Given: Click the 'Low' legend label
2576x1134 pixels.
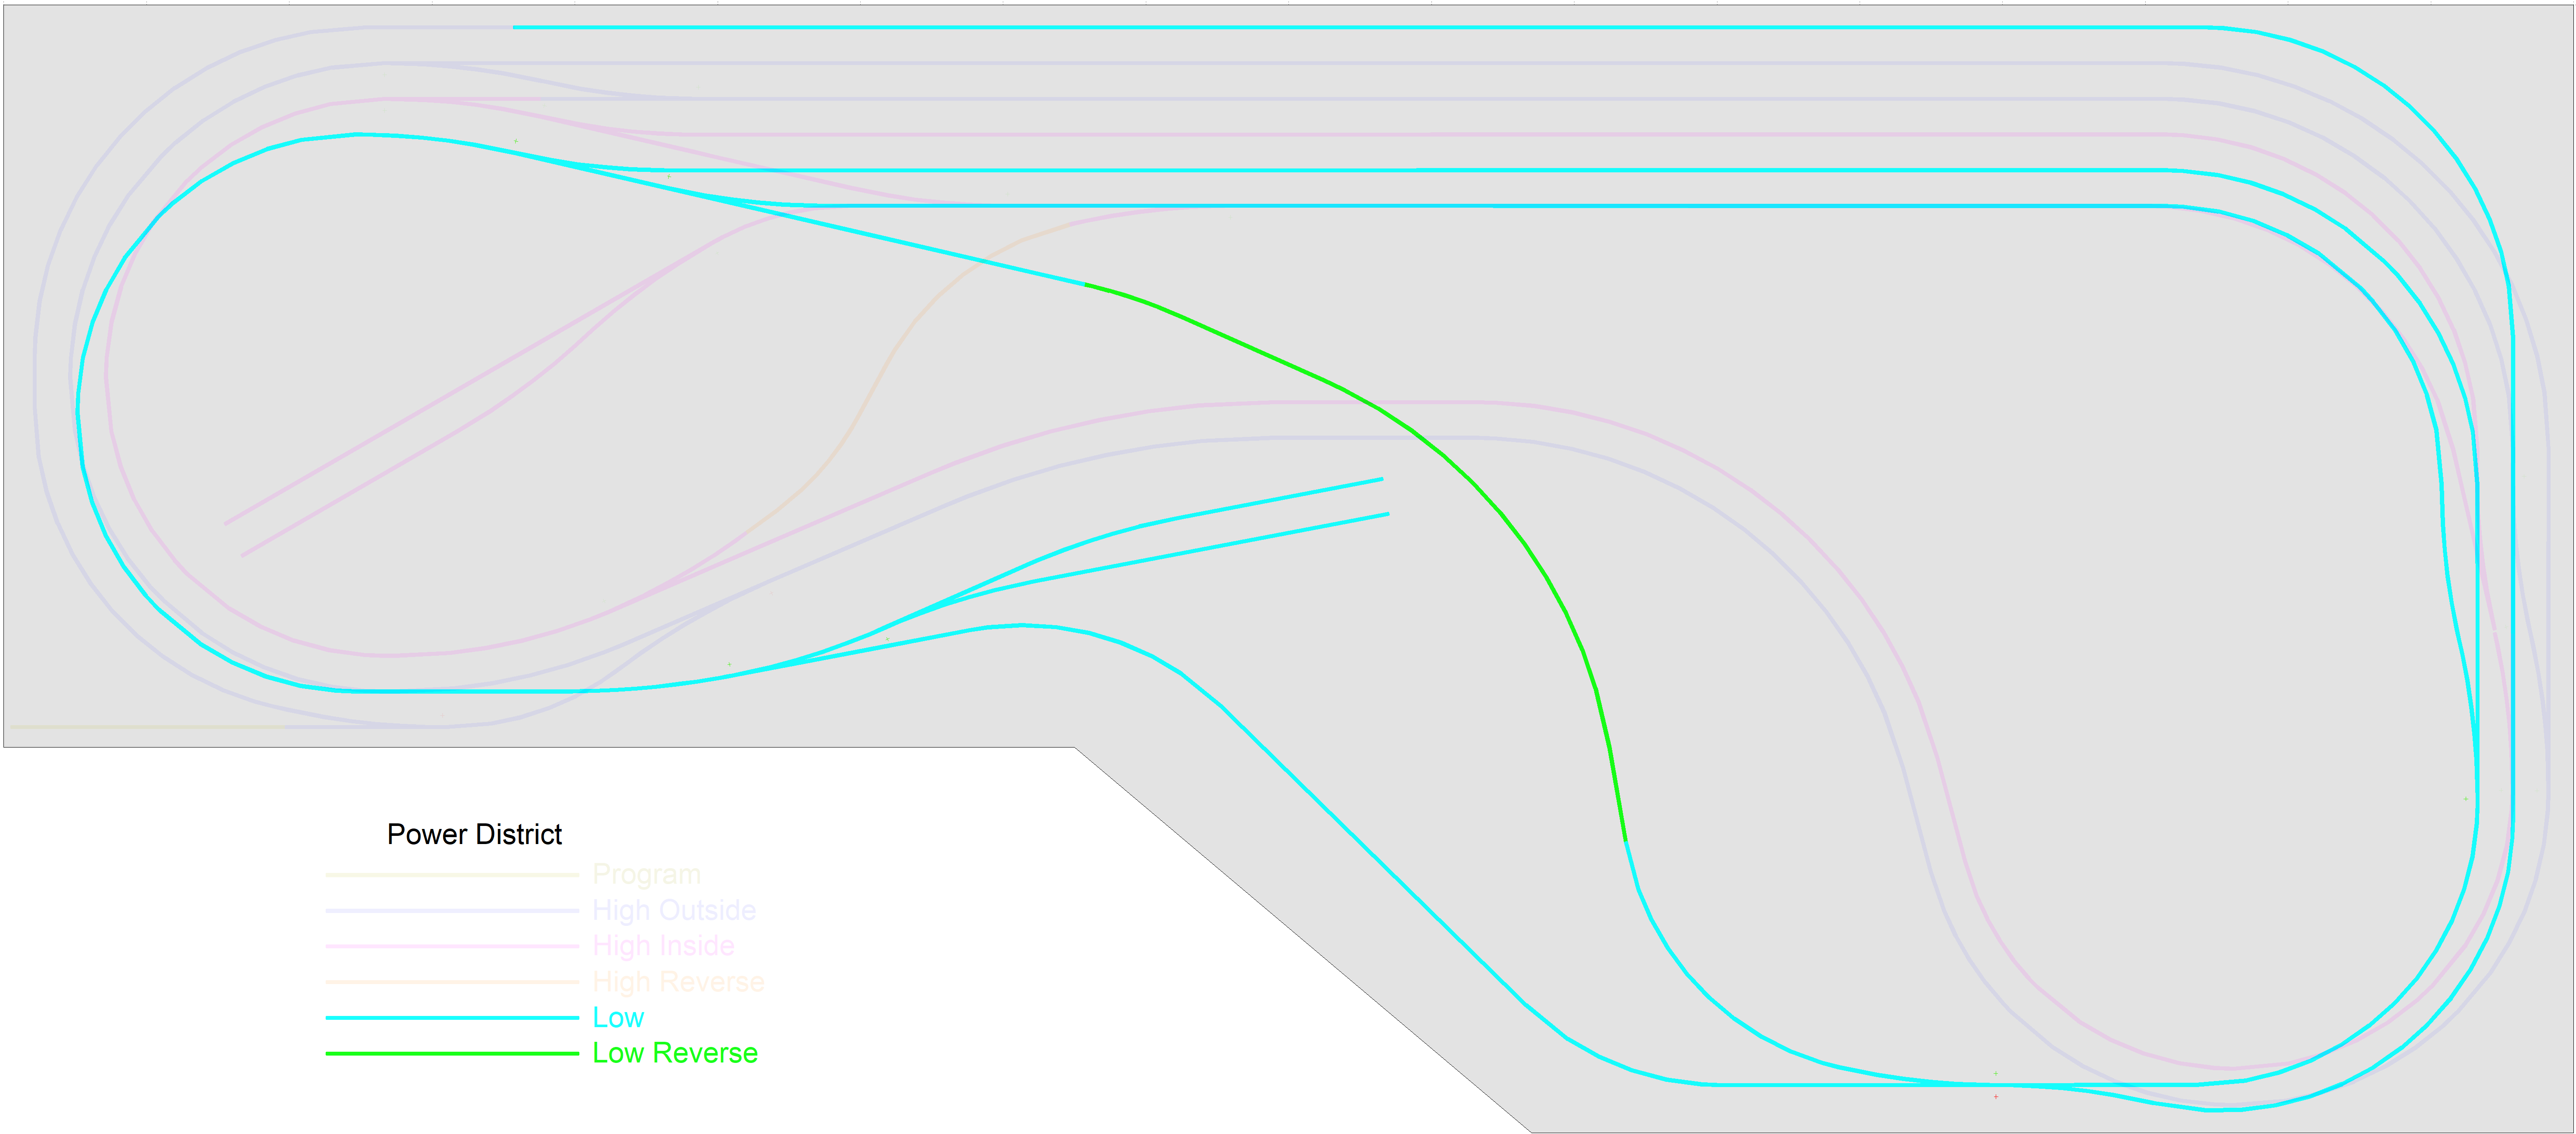Looking at the screenshot, I should point(618,1018).
